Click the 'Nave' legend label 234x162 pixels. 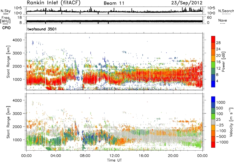222,20
